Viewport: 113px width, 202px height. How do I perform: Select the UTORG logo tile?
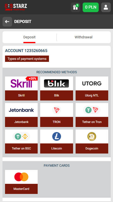coord(92,84)
